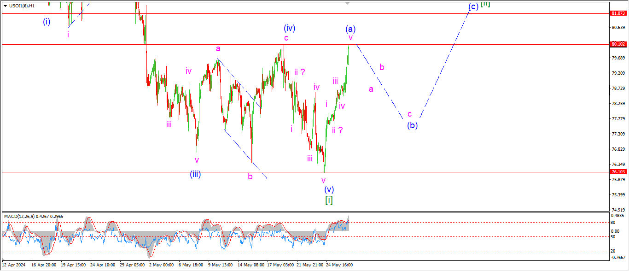Click the 77.309 price scale value

[617, 134]
